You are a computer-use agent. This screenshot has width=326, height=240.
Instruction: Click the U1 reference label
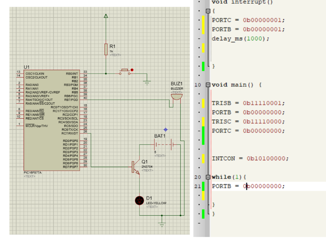click(x=27, y=67)
